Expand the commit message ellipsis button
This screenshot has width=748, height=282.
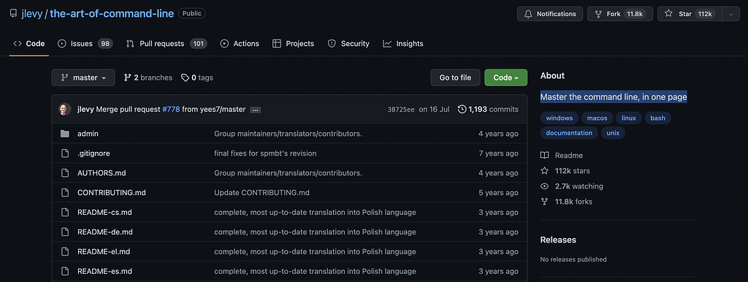255,110
